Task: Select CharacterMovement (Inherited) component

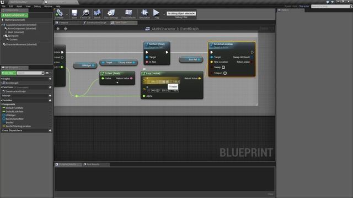Action: tap(21, 45)
